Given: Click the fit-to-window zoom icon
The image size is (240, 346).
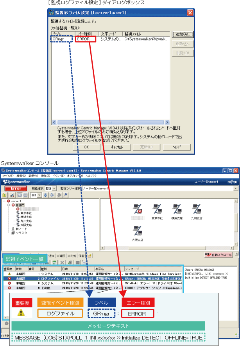Looking at the screenshot, I should pyautogui.click(x=45, y=195).
